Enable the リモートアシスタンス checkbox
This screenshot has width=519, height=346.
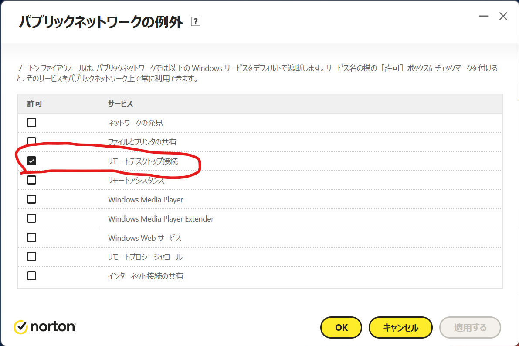tap(31, 180)
